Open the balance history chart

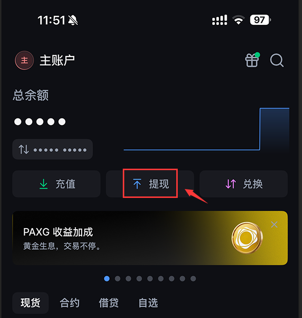coord(206,129)
